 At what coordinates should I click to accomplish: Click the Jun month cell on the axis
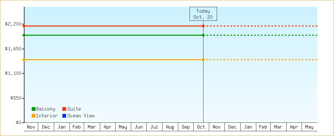pyautogui.click(x=139, y=127)
